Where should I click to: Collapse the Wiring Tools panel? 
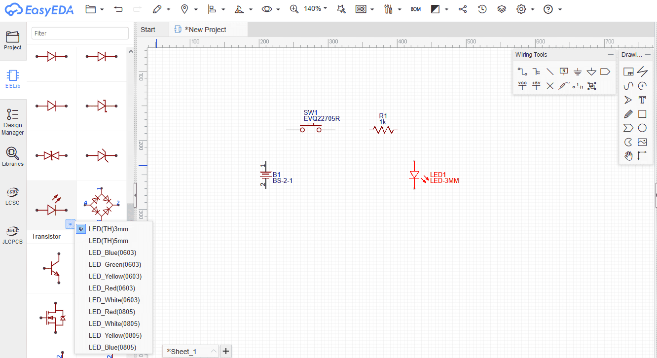611,55
